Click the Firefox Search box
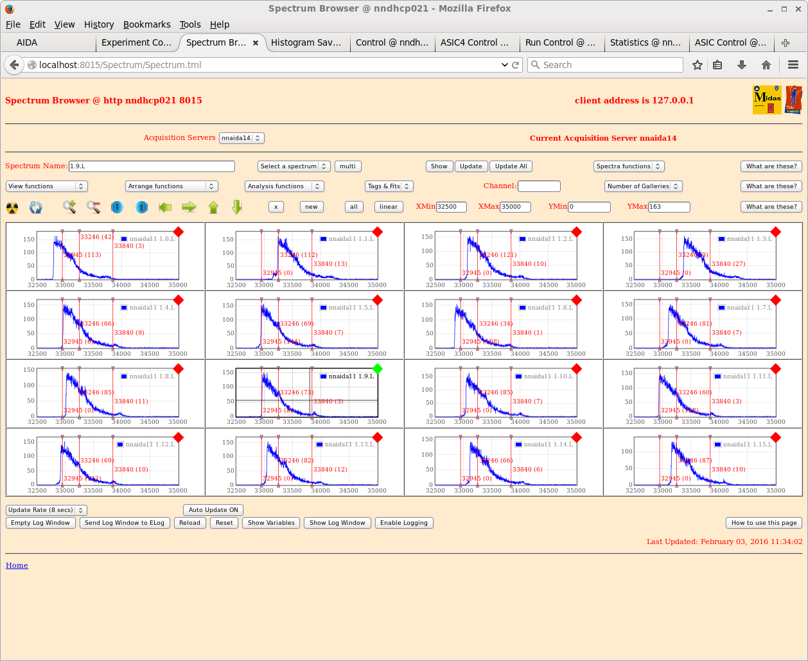Viewport: 808px width, 661px height. click(x=605, y=65)
